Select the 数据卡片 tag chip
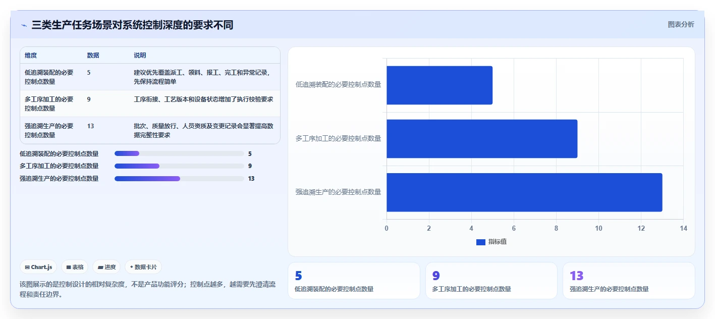 pos(143,267)
